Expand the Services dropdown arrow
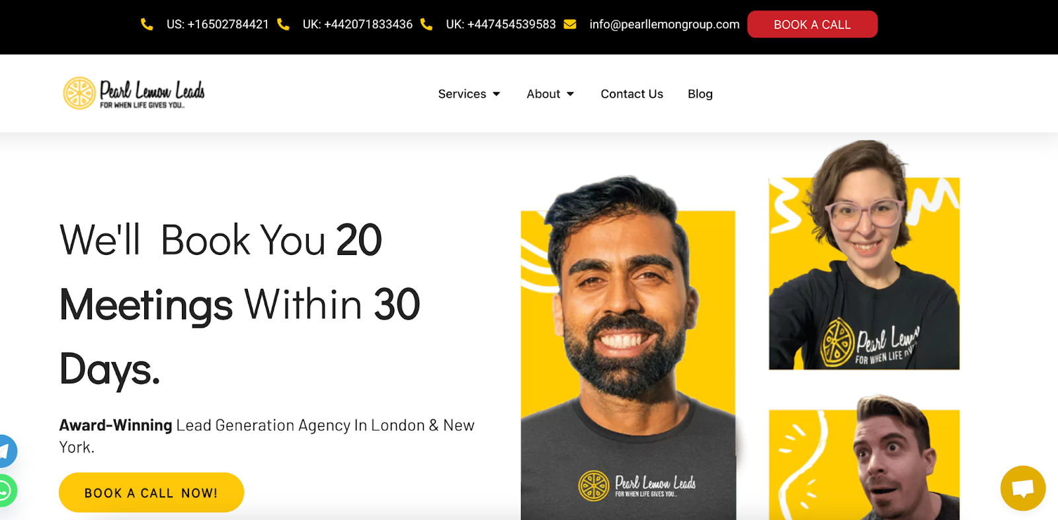Viewport: 1058px width, 520px height. 497,94
